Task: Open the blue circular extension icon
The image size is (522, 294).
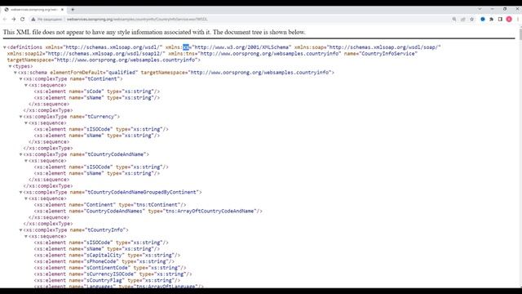Action: 483,20
